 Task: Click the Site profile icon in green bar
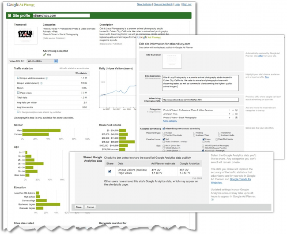pyautogui.click(x=9, y=15)
